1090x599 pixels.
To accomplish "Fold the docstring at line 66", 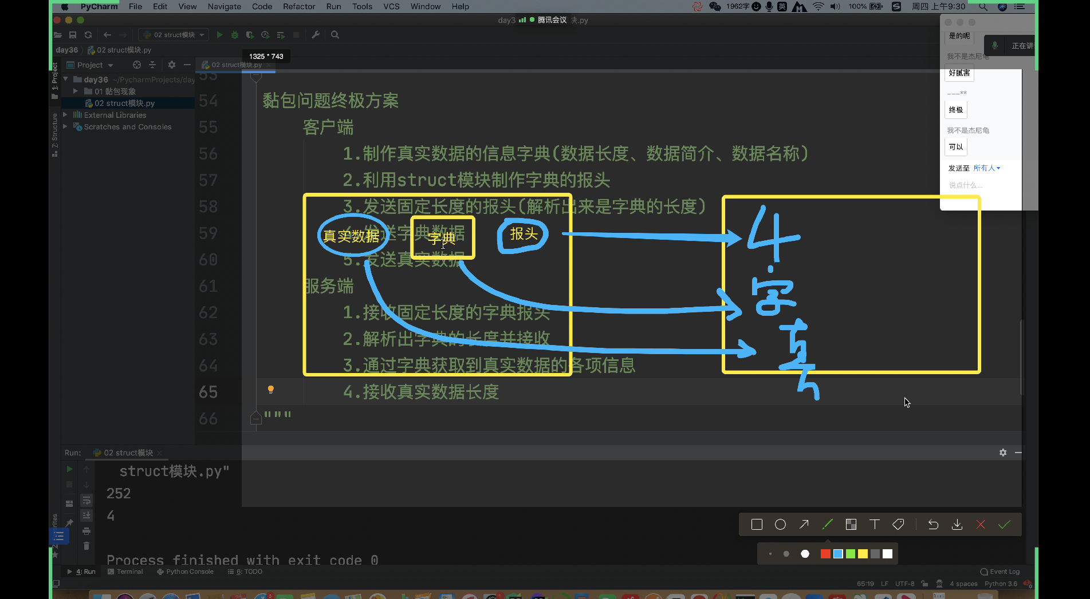I will (x=256, y=418).
